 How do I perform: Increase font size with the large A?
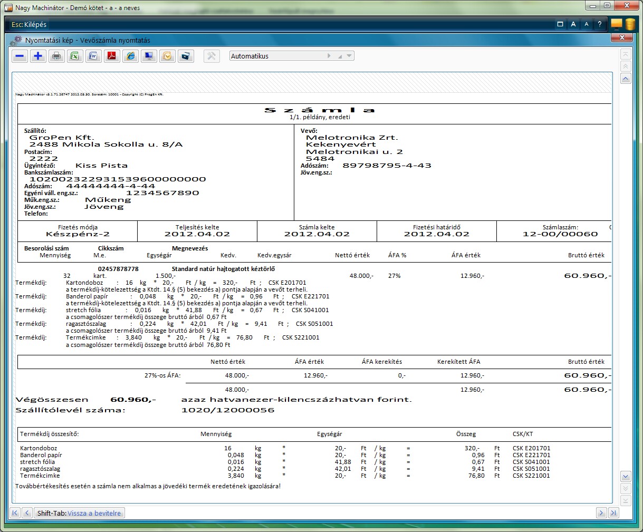pyautogui.click(x=573, y=24)
